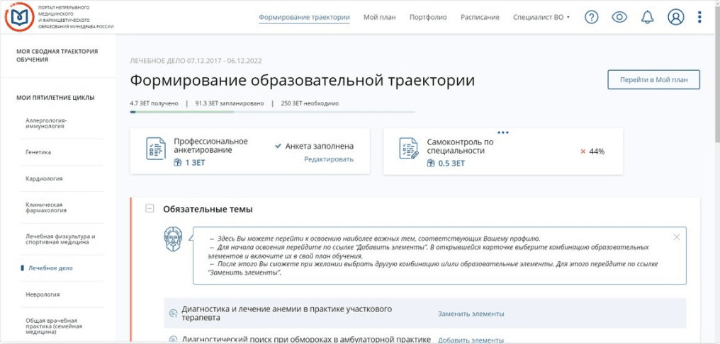Click the portal logo icon
This screenshot has width=720, height=344.
(18, 16)
